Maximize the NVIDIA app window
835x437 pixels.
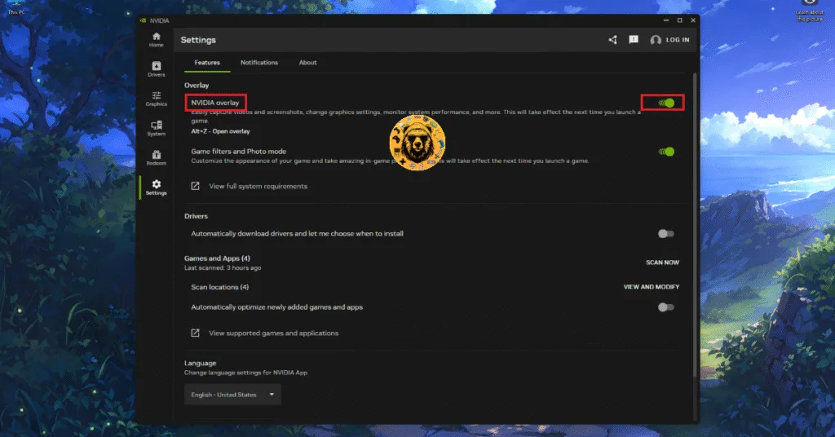[679, 20]
